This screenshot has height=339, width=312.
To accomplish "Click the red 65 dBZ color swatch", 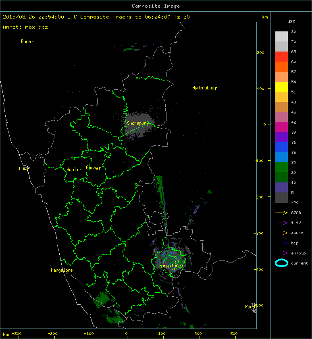I will 281,57.
